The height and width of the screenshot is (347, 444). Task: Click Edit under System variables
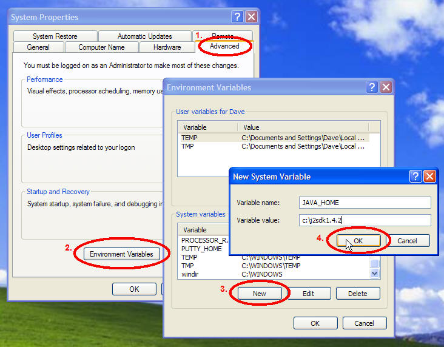(x=308, y=294)
